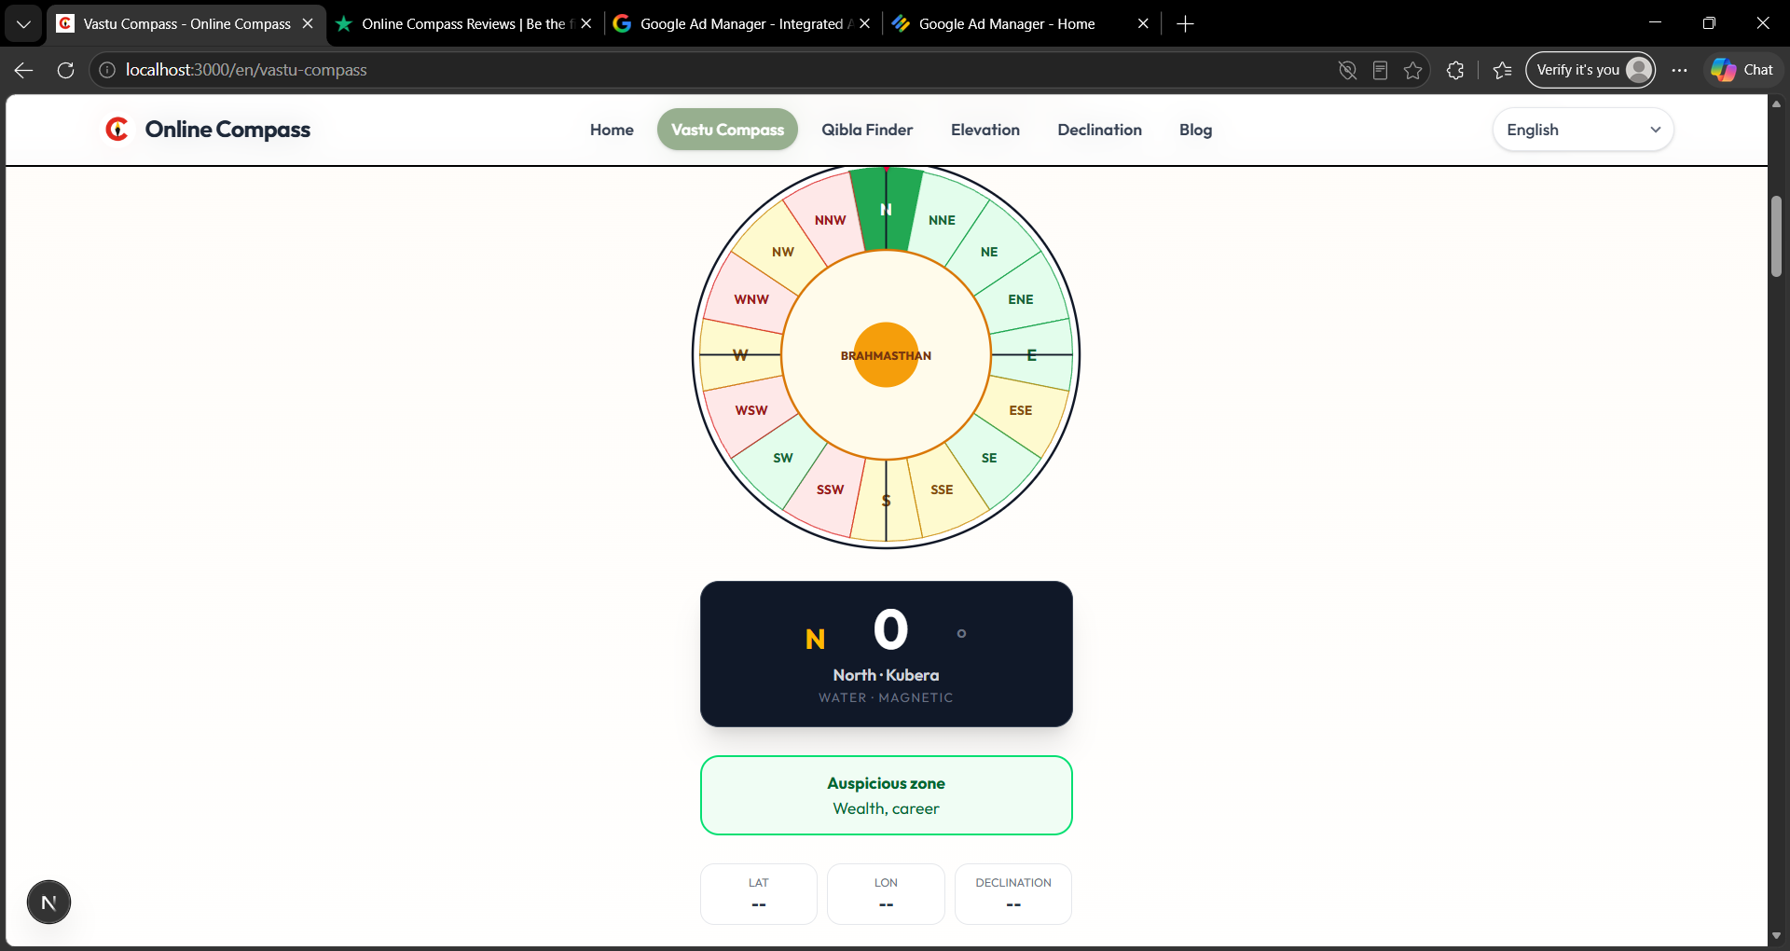Open site information icon in address bar
The width and height of the screenshot is (1790, 951).
107,70
